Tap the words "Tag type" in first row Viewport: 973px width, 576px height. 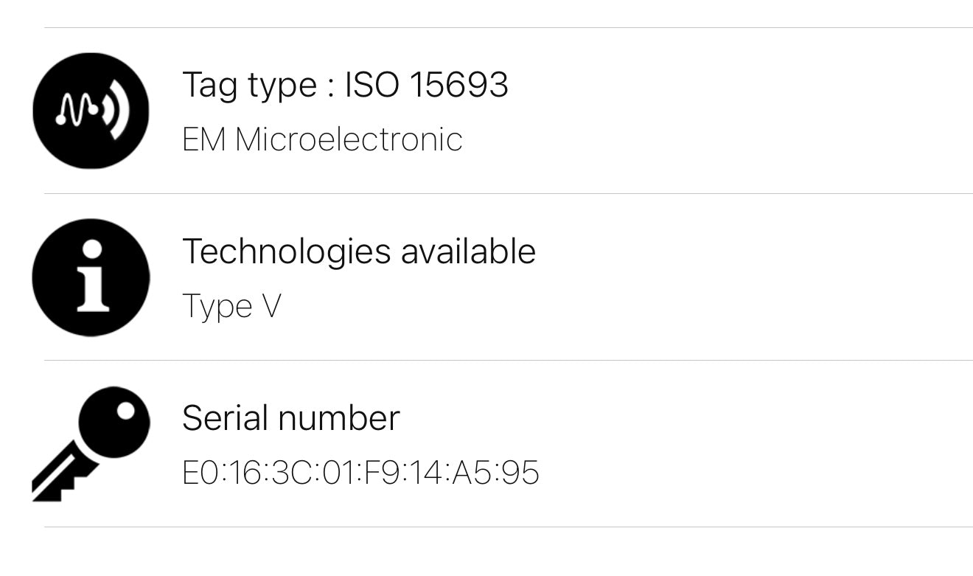point(247,86)
